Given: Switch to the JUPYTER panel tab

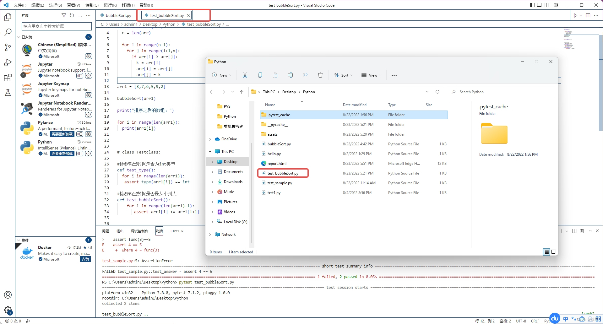Looking at the screenshot, I should (x=177, y=231).
